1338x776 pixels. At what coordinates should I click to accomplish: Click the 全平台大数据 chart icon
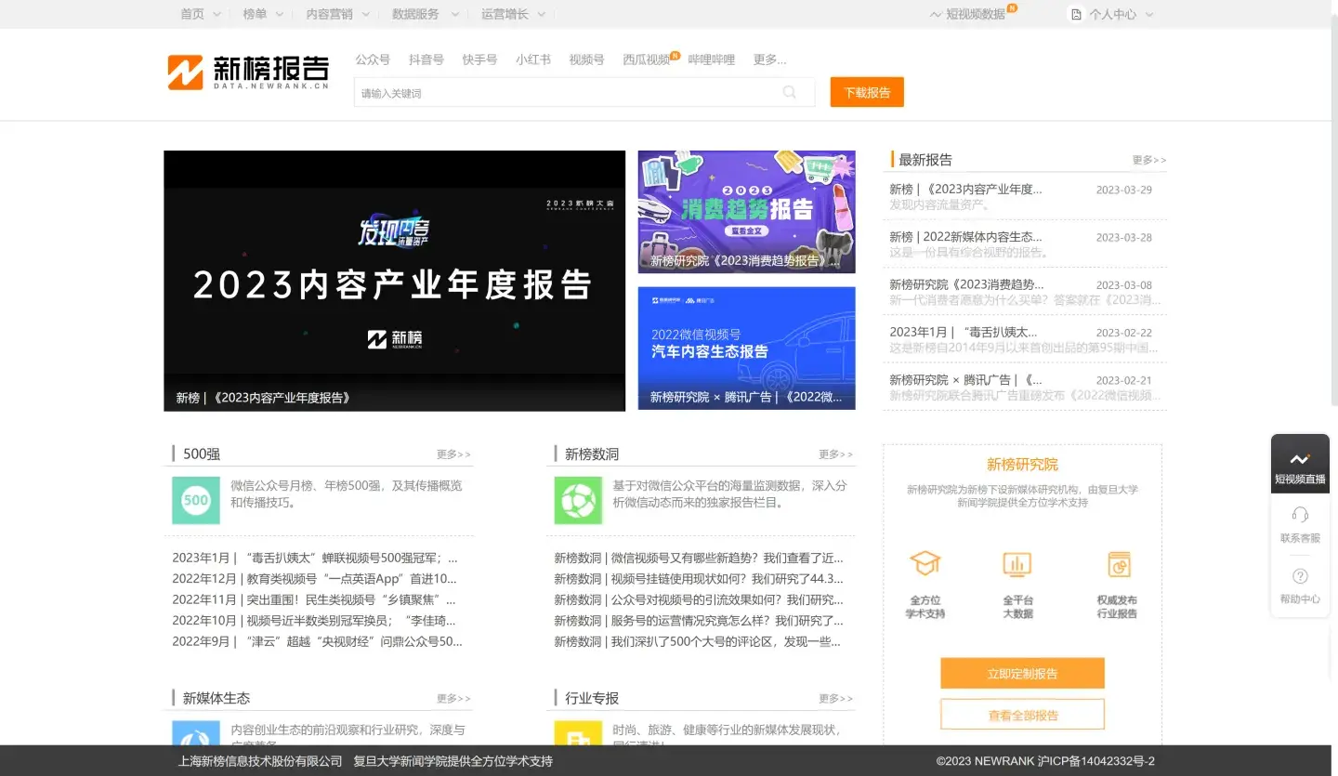coord(1017,564)
